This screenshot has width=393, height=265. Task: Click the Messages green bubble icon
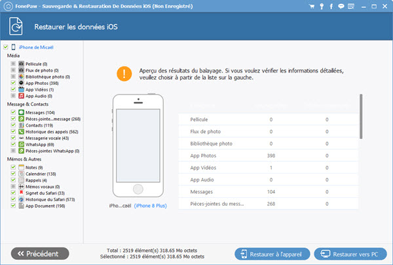point(22,112)
